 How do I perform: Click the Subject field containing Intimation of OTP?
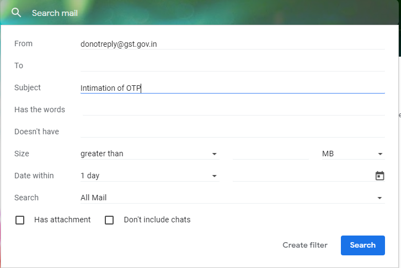coord(232,88)
